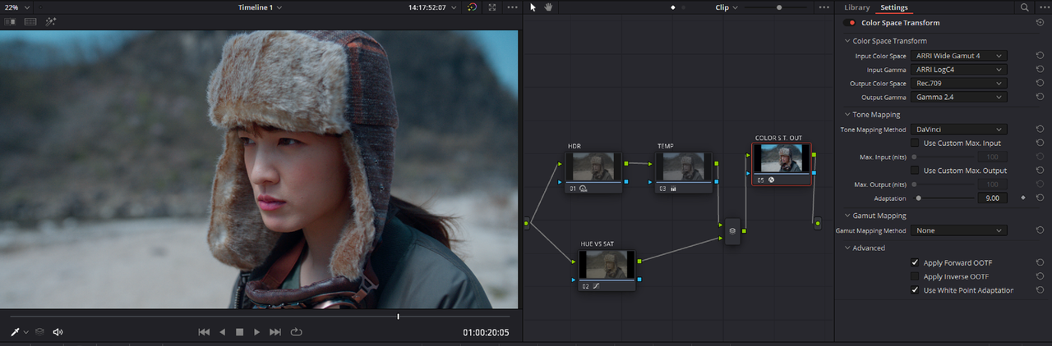Reset the Use White Point Adaptation option
Viewport: 1052px width, 346px height.
point(1040,290)
